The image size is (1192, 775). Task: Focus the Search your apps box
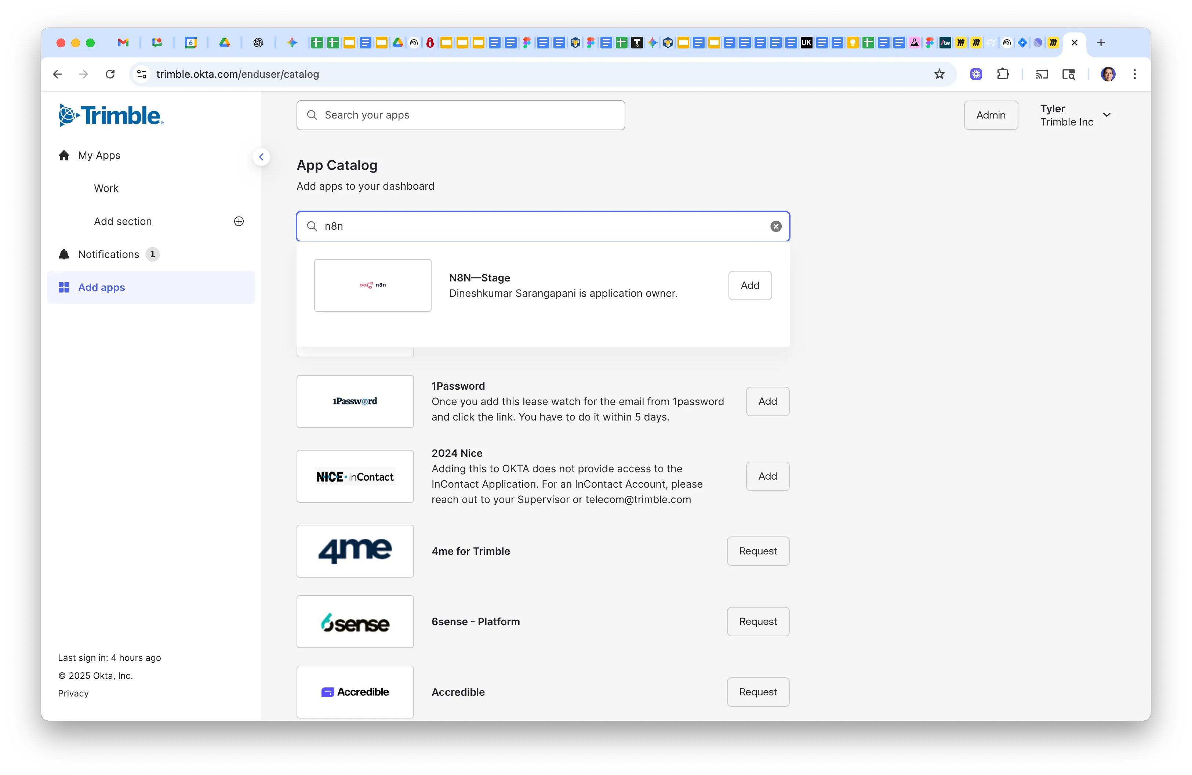pos(460,115)
